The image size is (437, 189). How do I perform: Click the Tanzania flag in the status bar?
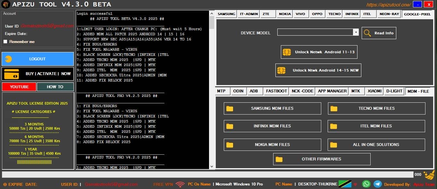(x=345, y=184)
